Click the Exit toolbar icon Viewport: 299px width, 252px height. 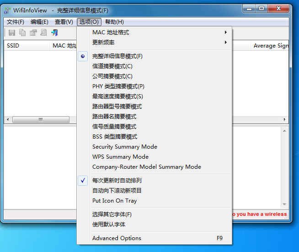click(x=54, y=32)
